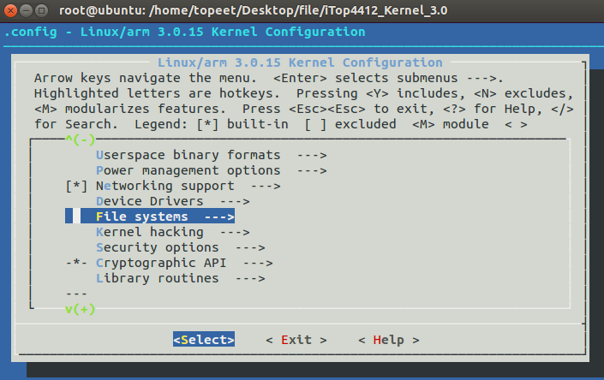Viewport: 604px width, 380px height.
Task: Click the ^(-) scroll-up indicator
Action: pos(81,140)
